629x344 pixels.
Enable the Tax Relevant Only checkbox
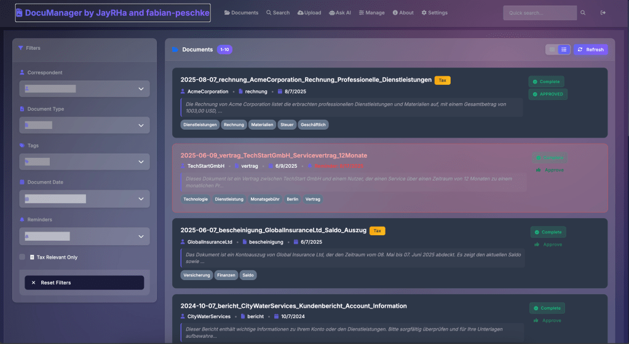click(x=22, y=257)
